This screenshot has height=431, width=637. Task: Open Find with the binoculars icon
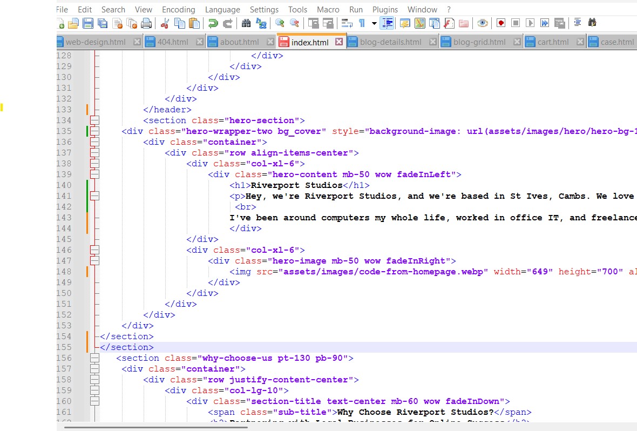pyautogui.click(x=246, y=23)
